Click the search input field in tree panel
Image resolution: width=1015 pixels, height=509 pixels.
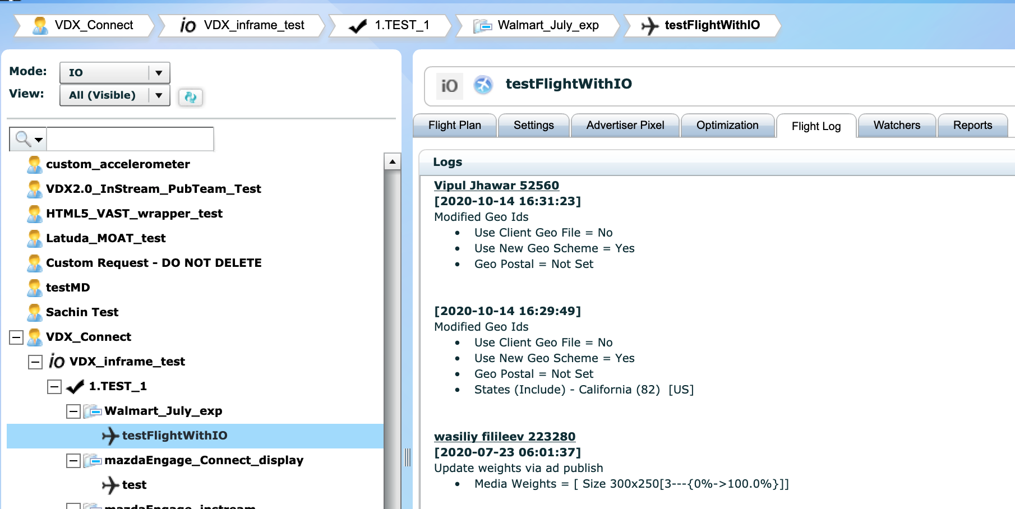tap(130, 138)
